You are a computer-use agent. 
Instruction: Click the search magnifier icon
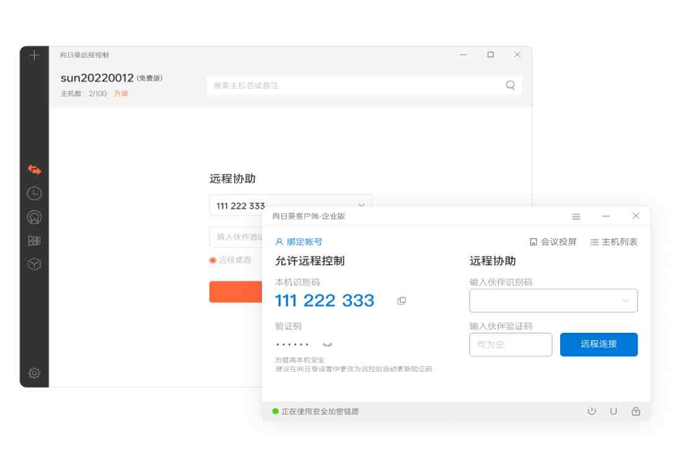pos(511,86)
